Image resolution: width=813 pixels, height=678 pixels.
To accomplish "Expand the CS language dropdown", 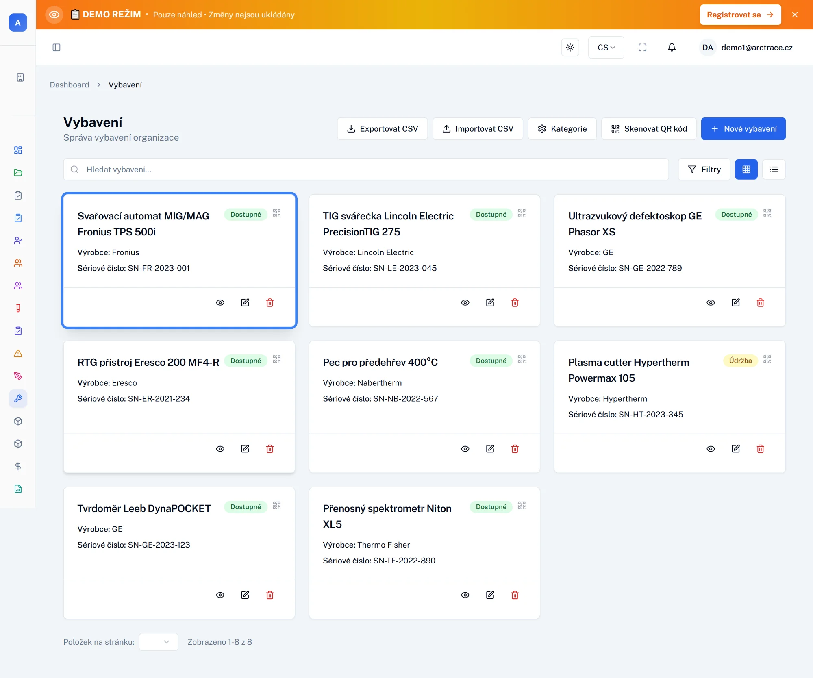I will click(x=606, y=48).
